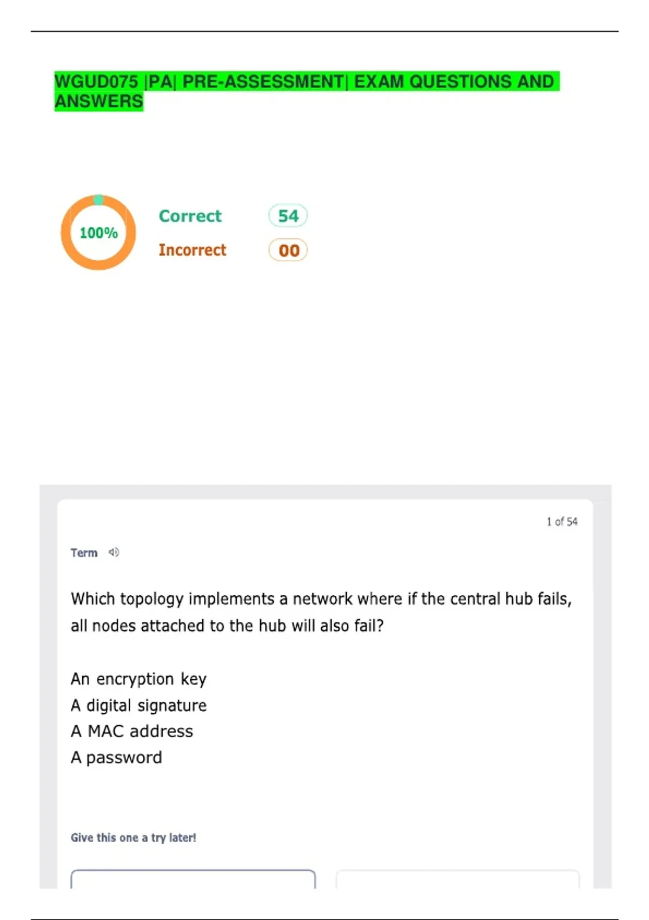
Task: Click the Term label on the card
Action: pos(84,553)
